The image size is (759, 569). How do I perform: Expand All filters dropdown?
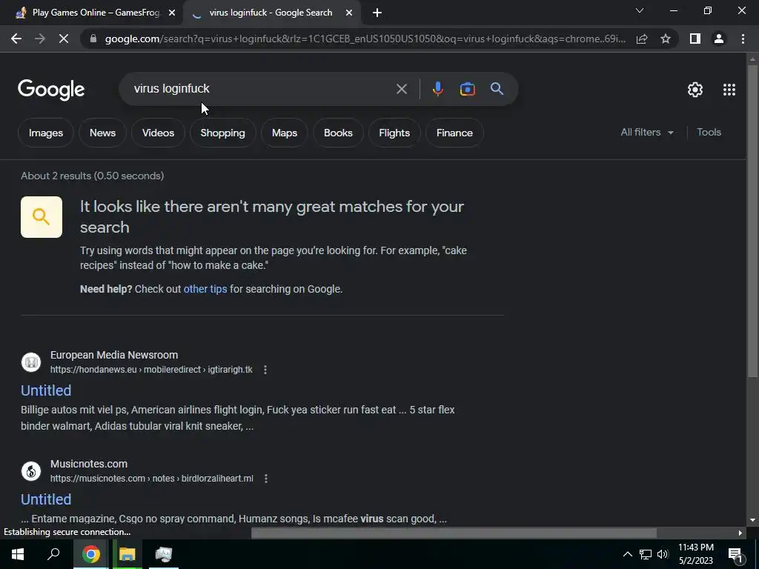tap(647, 132)
